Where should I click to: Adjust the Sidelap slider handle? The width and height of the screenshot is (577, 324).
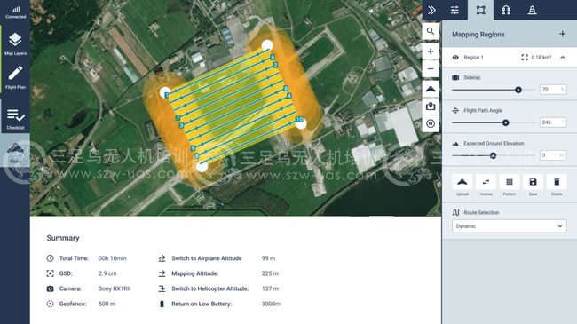click(518, 90)
